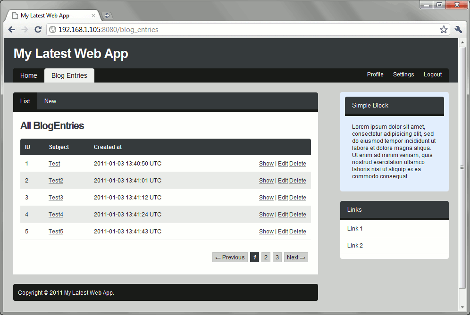Click the copyright footer text
This screenshot has height=315, width=470.
point(66,292)
